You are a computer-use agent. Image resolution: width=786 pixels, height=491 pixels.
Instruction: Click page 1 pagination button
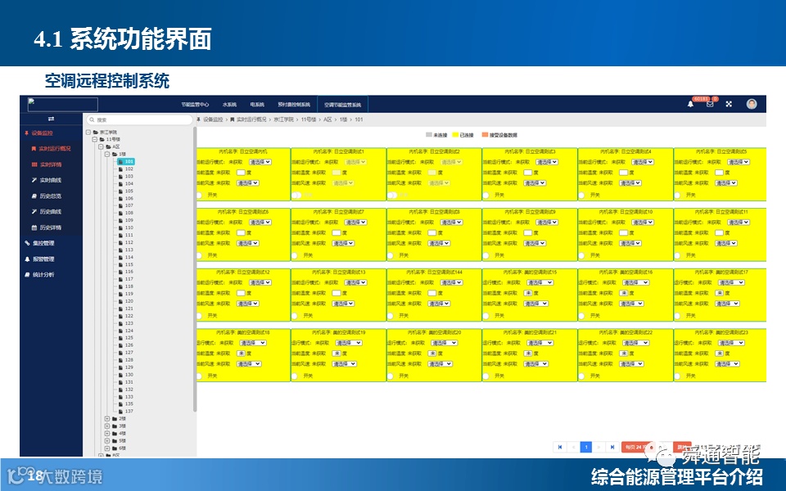tap(585, 447)
